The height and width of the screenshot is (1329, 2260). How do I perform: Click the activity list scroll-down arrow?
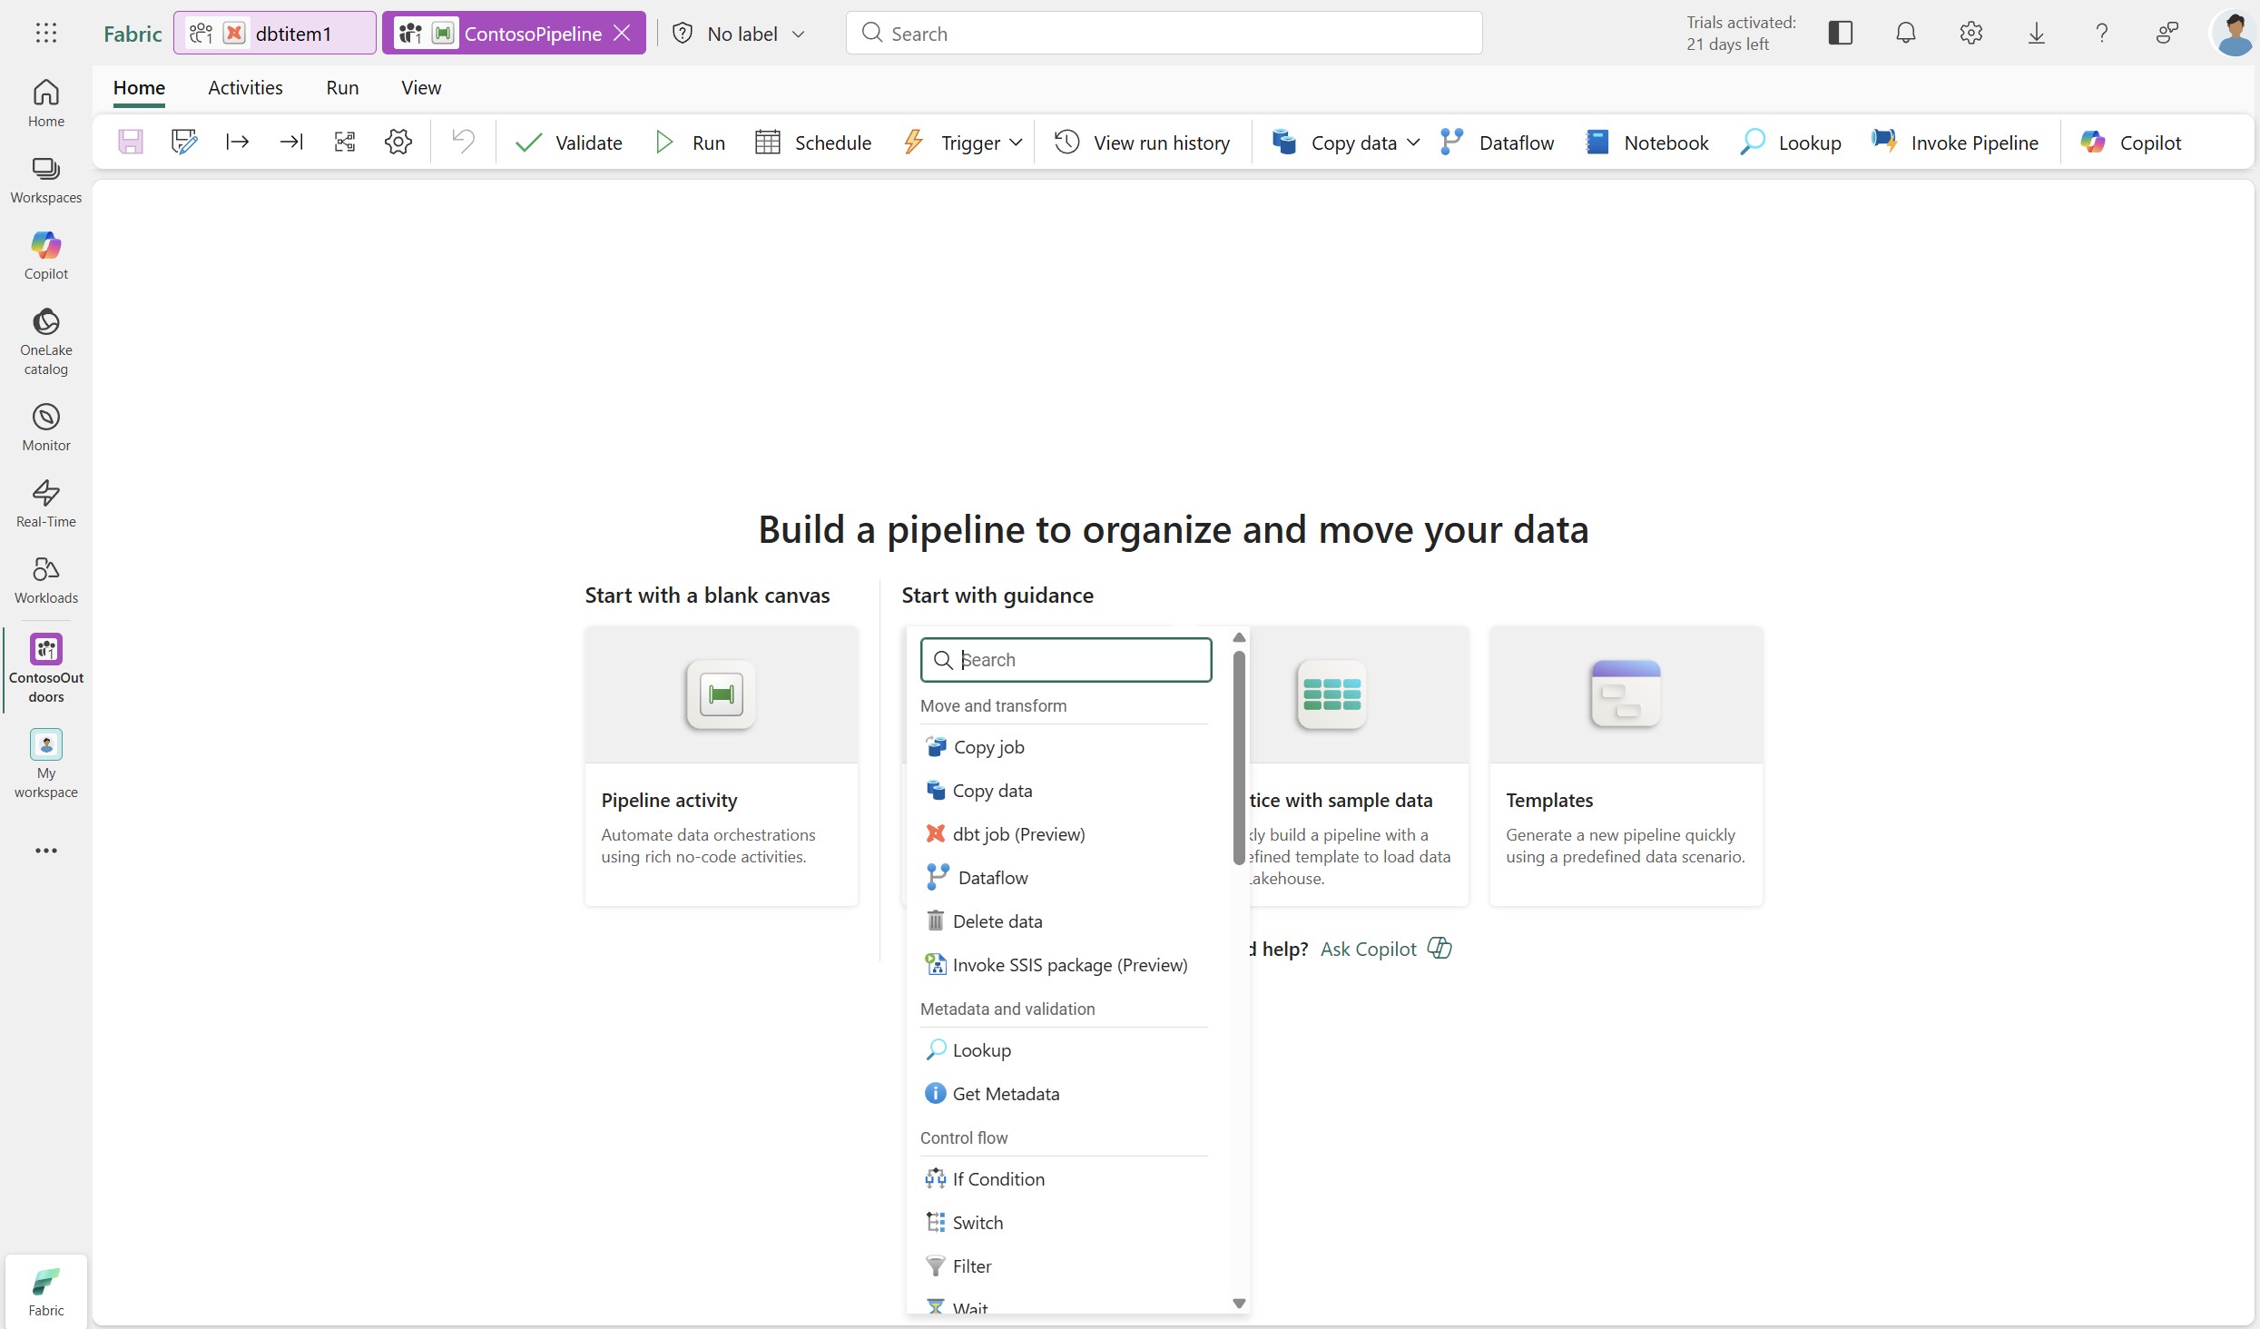click(1239, 1304)
